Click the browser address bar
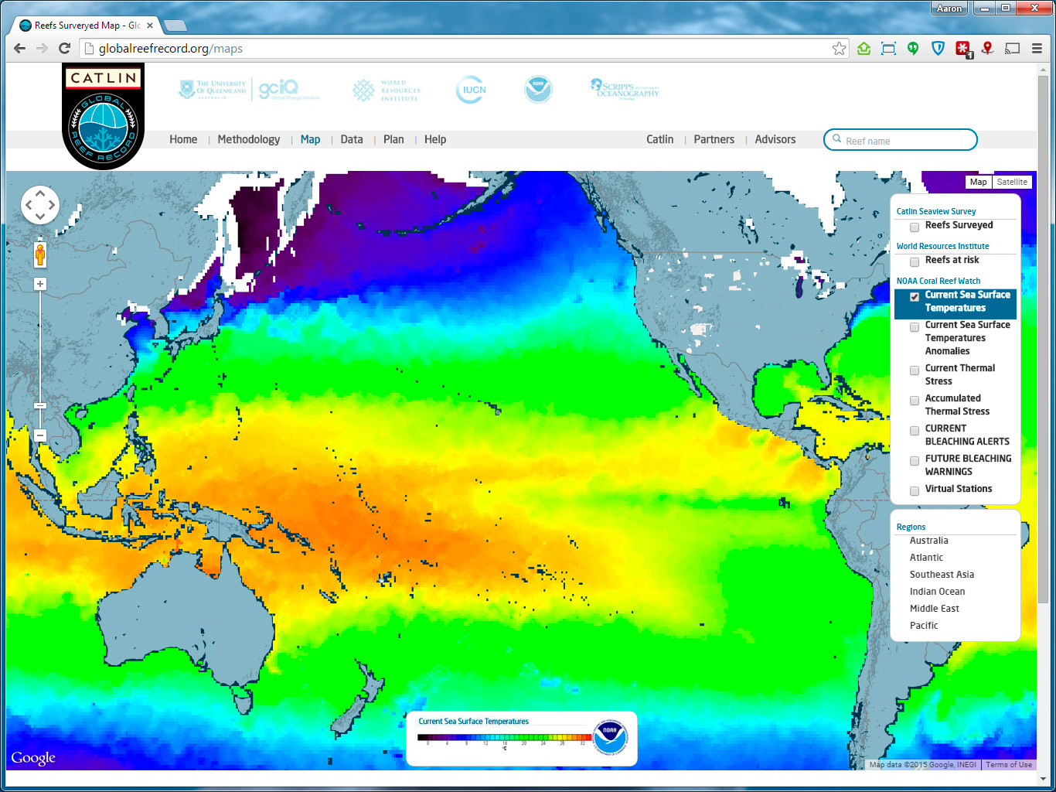1056x792 pixels. [x=464, y=48]
